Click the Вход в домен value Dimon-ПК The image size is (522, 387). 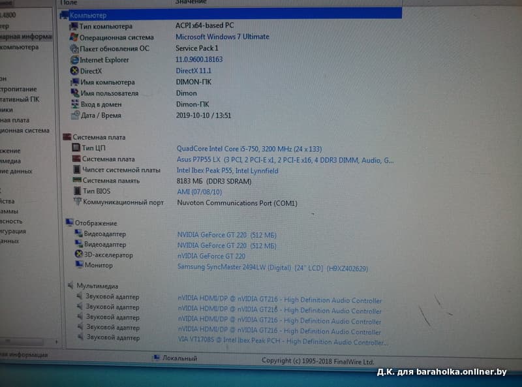tap(192, 104)
